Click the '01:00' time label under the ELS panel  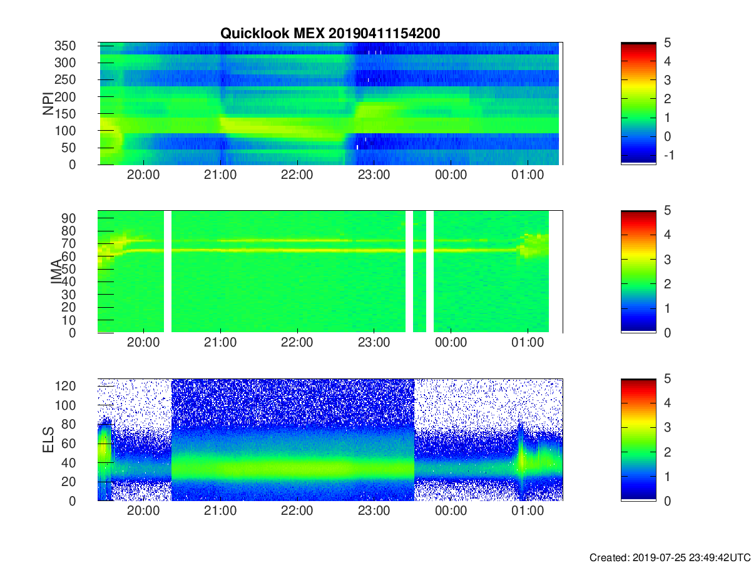(x=528, y=512)
